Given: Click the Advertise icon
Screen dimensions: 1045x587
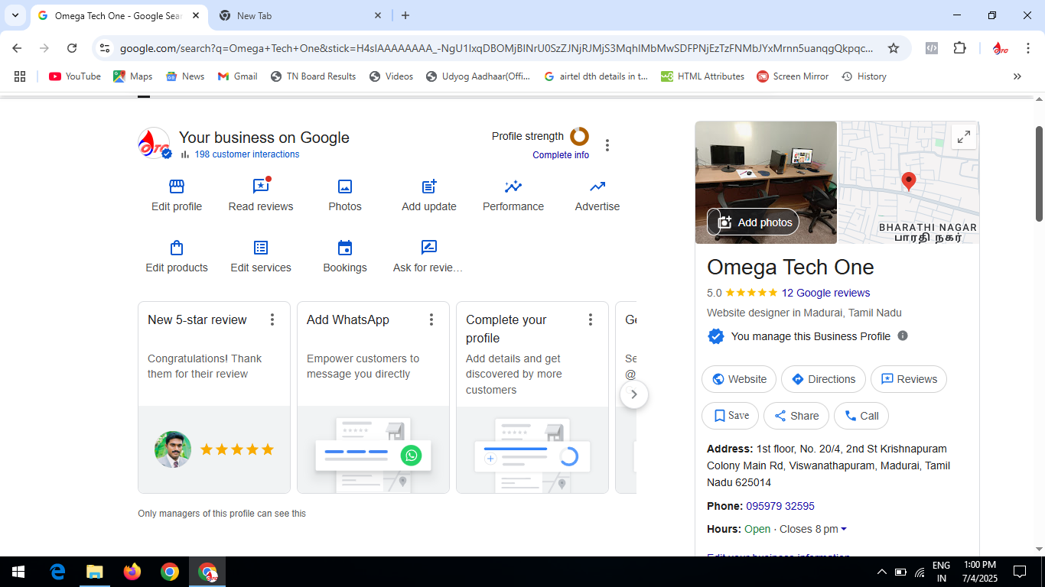Looking at the screenshot, I should point(597,187).
